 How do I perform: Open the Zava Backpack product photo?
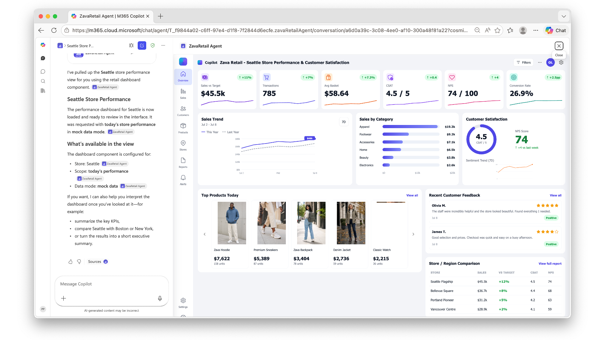(311, 223)
